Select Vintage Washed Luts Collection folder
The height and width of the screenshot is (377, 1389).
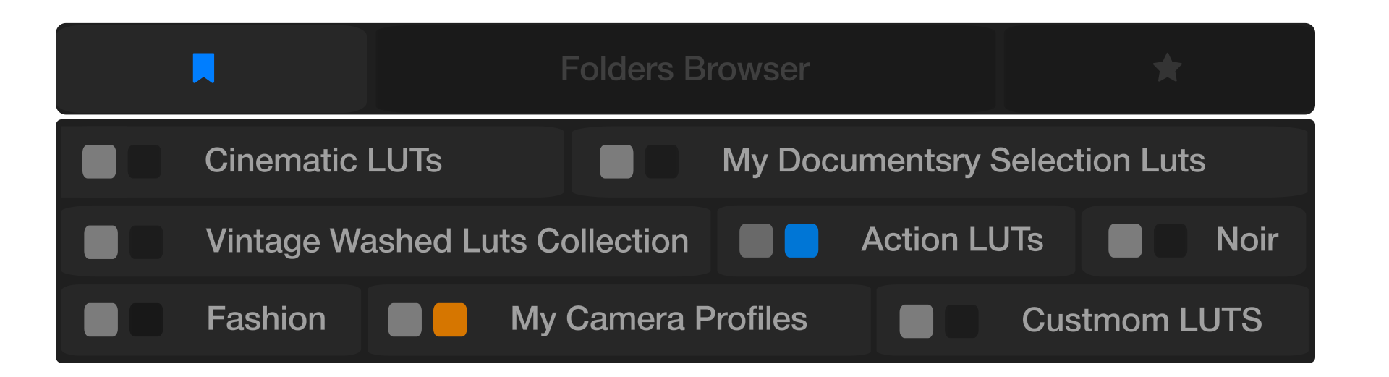point(446,241)
